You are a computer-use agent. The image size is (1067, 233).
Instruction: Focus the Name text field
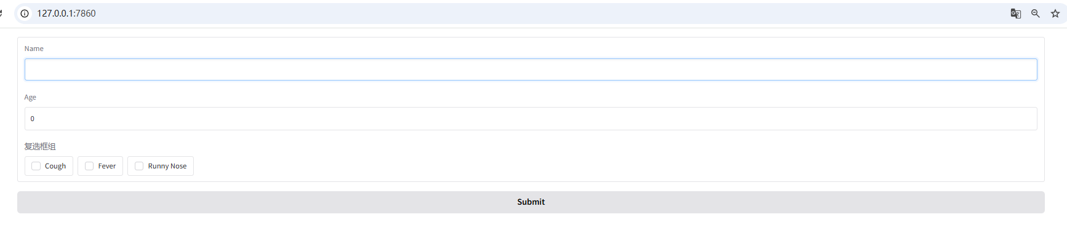(530, 69)
